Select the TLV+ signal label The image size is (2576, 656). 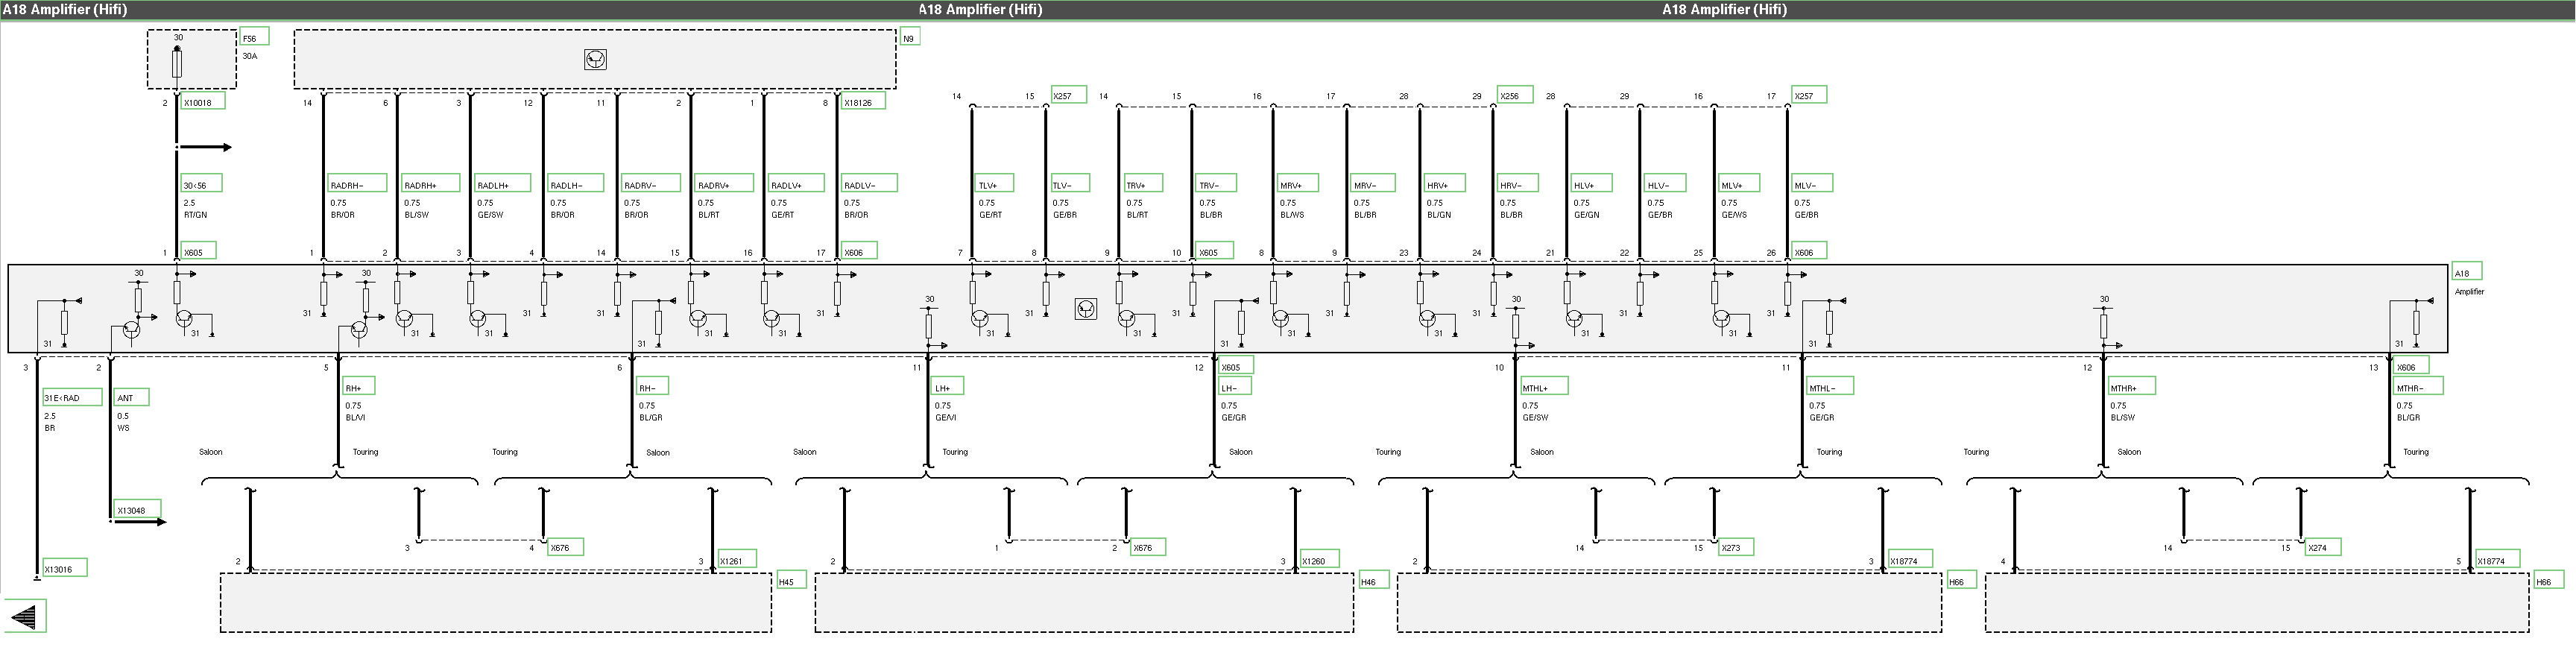[x=995, y=184]
